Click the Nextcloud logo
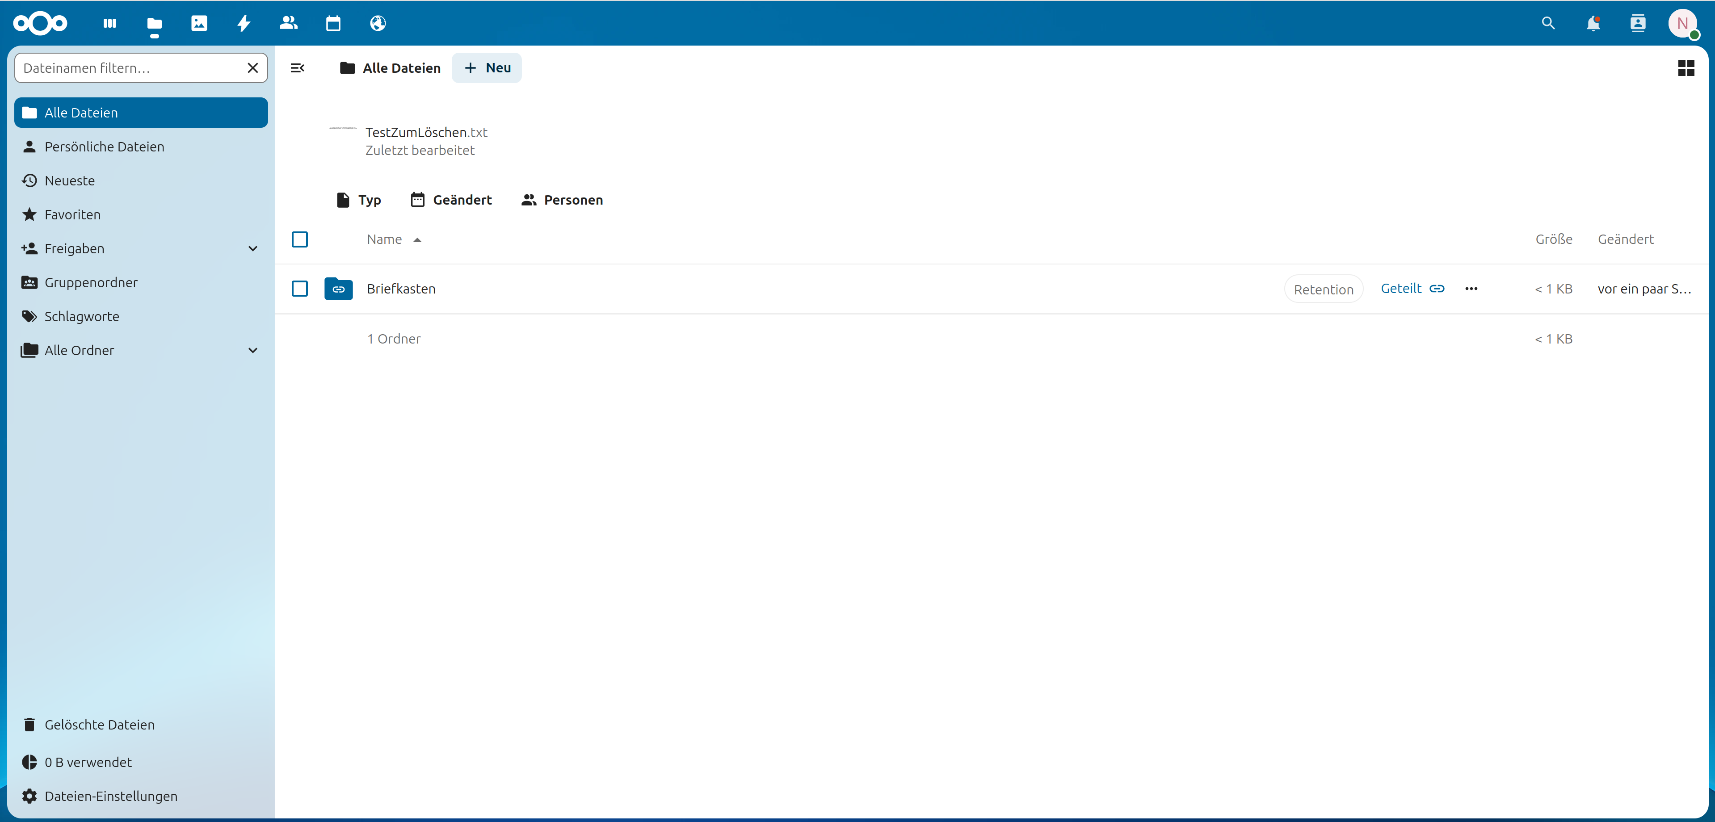Image resolution: width=1715 pixels, height=822 pixels. click(x=41, y=23)
